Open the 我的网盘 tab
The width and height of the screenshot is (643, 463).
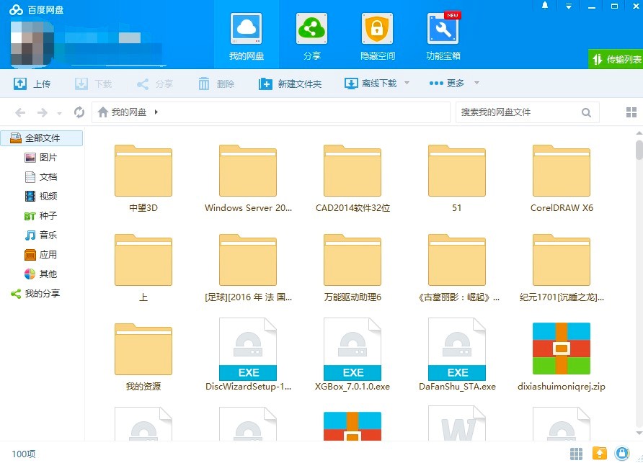tap(246, 36)
